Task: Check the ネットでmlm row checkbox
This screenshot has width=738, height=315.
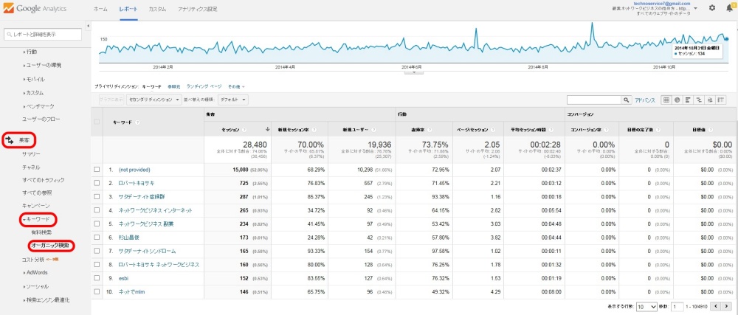Action: click(x=97, y=292)
